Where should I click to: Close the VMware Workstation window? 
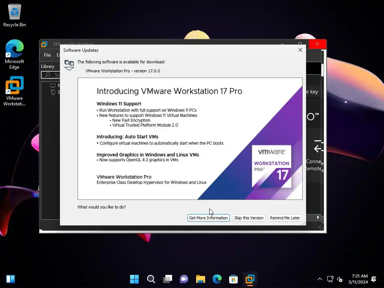317,44
